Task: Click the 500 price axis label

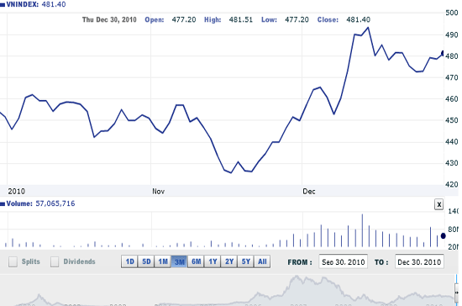Action: pos(452,13)
